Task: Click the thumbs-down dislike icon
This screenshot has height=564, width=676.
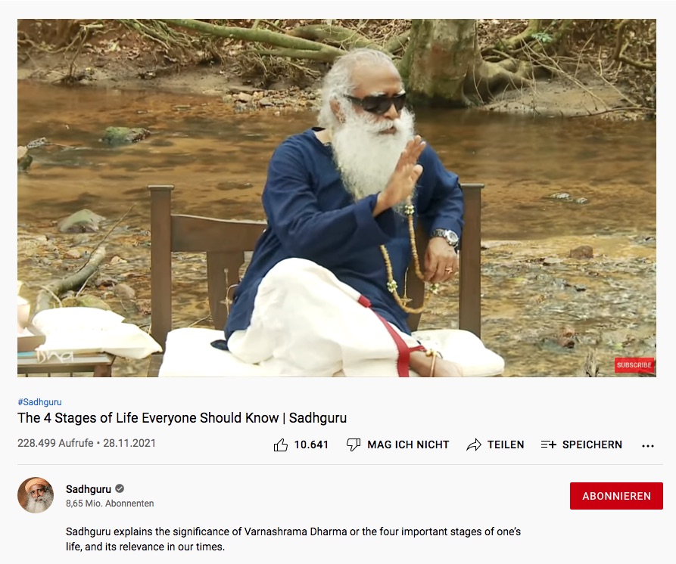Action: tap(354, 445)
